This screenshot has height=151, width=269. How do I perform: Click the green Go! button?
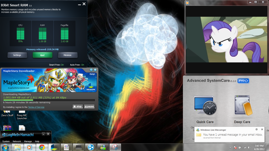pos(42,55)
